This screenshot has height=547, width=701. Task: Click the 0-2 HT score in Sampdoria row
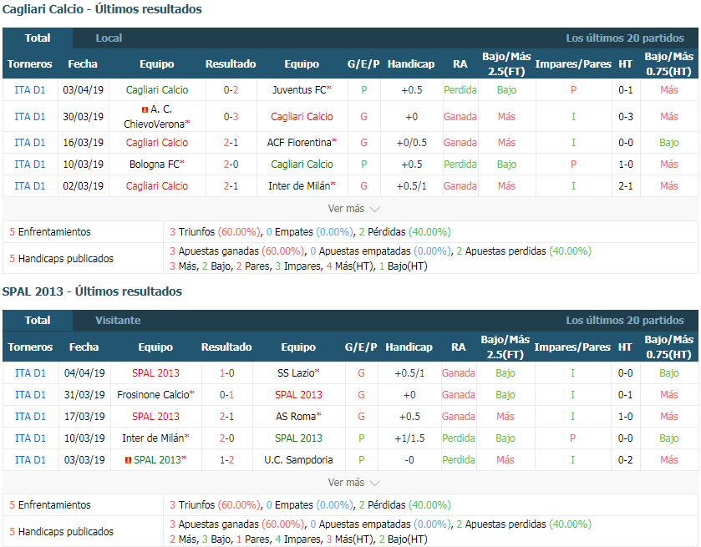(x=625, y=460)
